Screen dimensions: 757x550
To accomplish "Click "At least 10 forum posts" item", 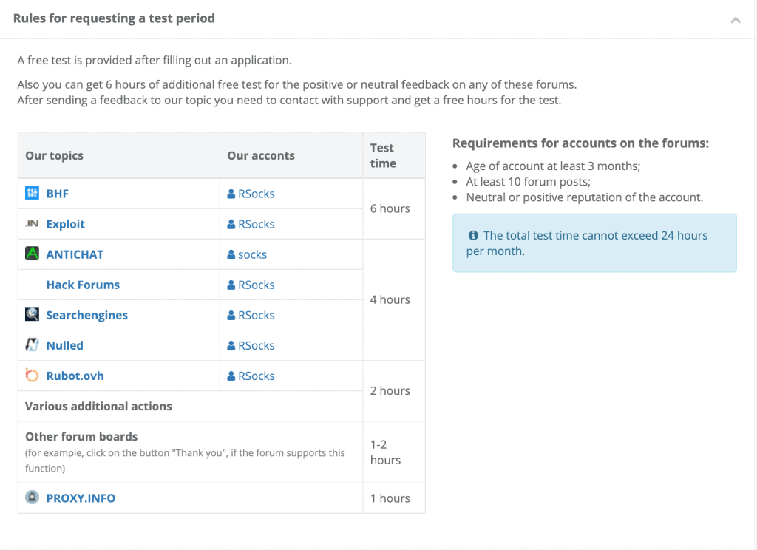I will [x=528, y=182].
